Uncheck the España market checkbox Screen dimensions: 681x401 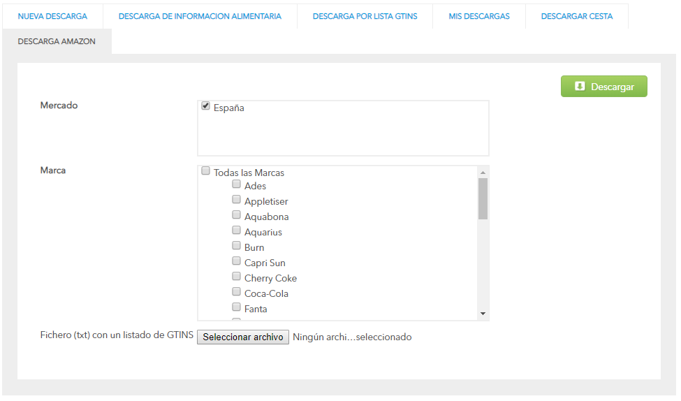[206, 105]
